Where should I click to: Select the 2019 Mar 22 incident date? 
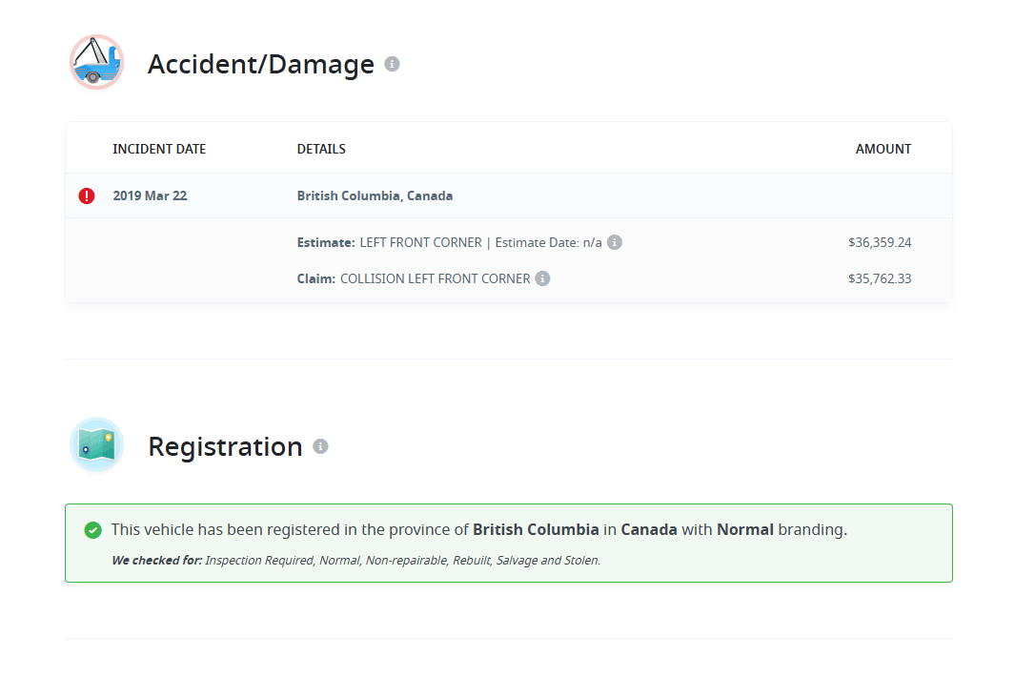150,196
